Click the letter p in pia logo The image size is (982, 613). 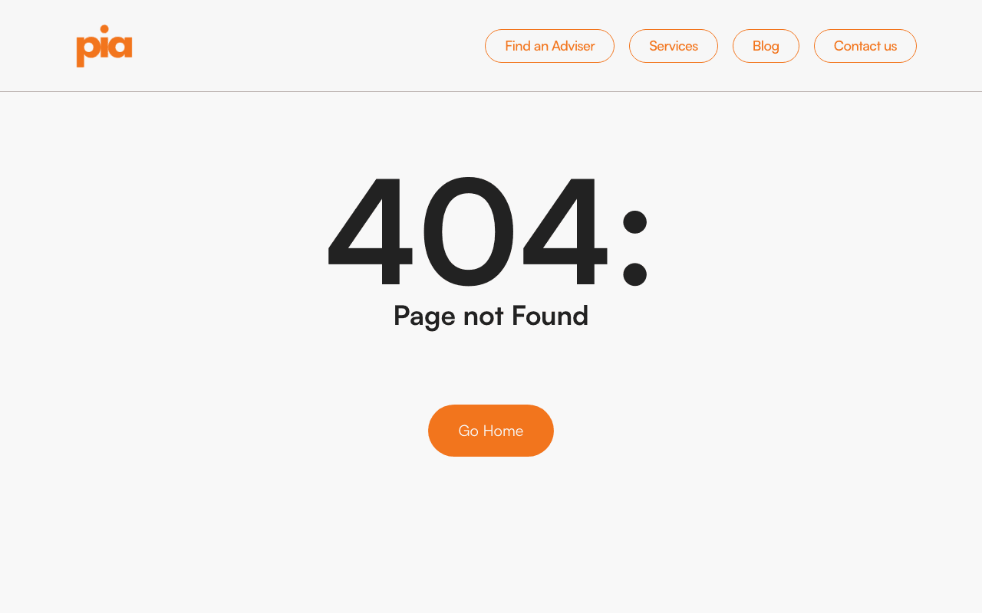87,51
